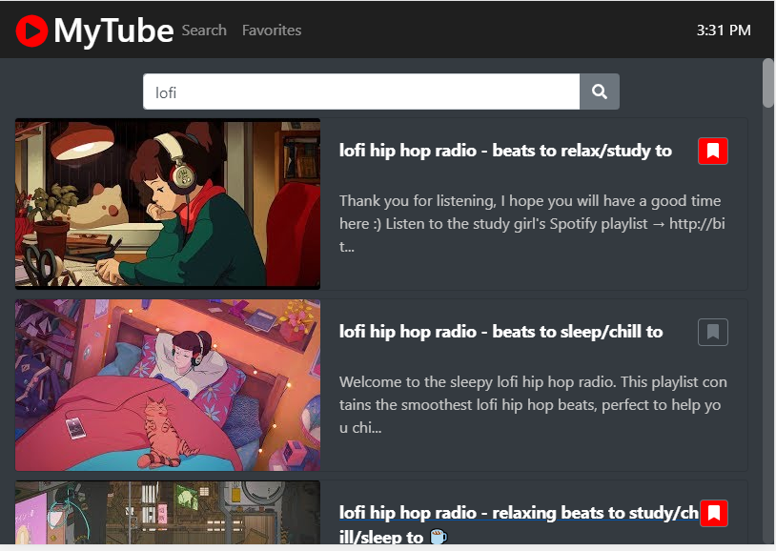Open the Favorites nav link
The width and height of the screenshot is (776, 551).
[x=271, y=31]
